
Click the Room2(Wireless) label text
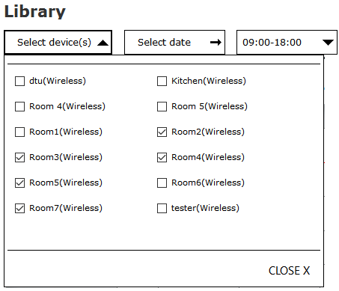[208, 132]
